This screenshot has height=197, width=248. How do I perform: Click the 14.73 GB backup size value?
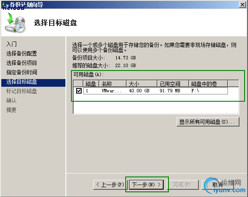[x=125, y=58]
